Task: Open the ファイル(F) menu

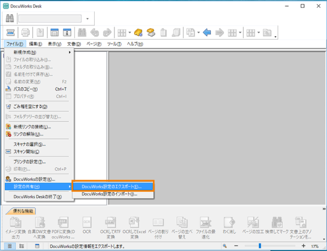Action: point(15,44)
